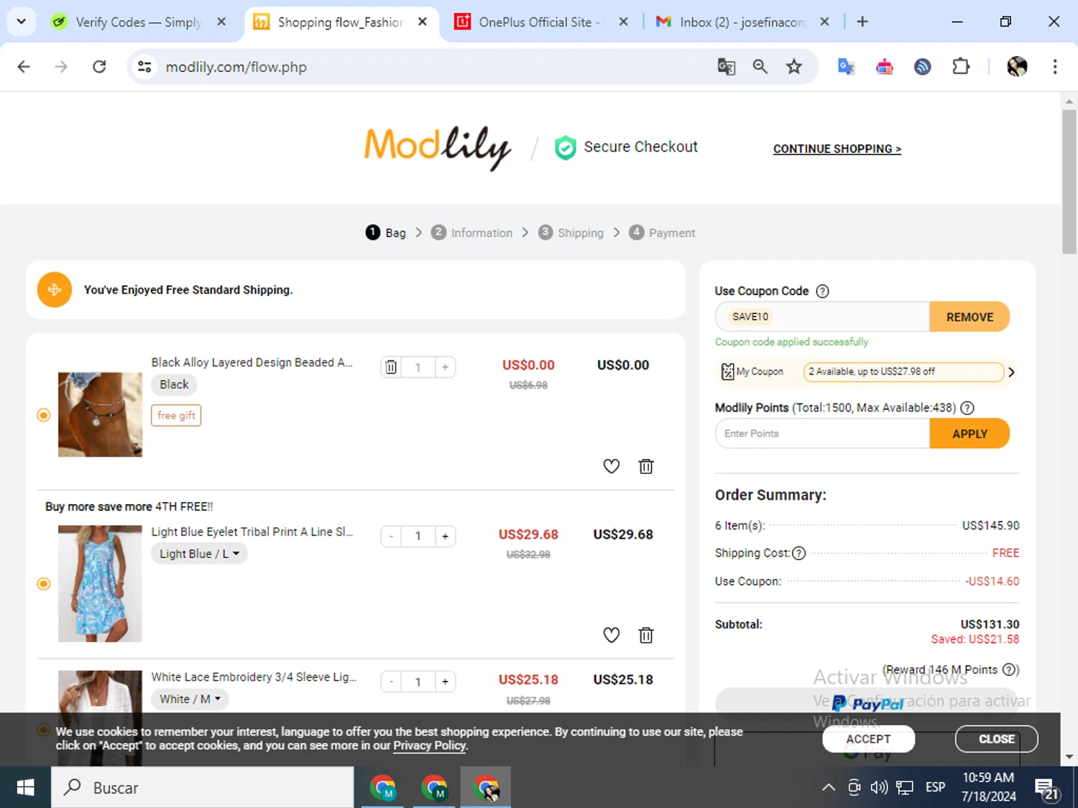Click the Shipping Cost help question icon

[x=798, y=553]
